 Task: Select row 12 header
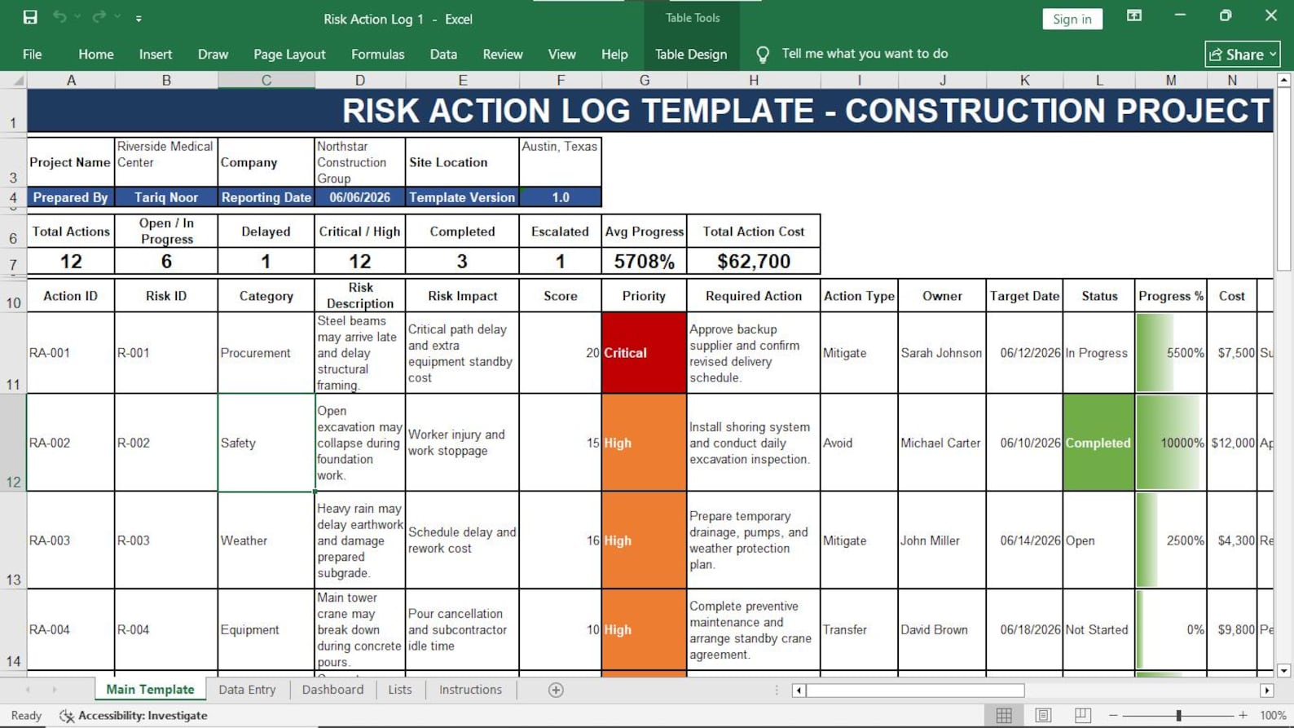point(13,443)
